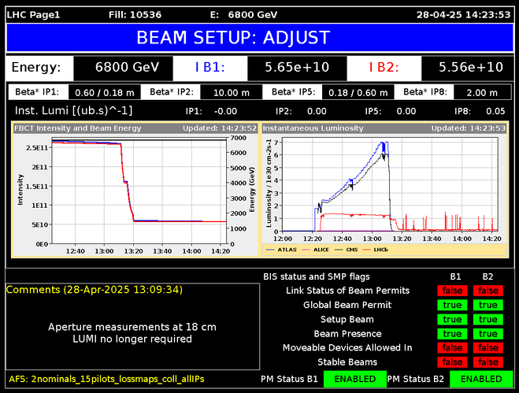
Task: Click B2 Global Beam Permit true indicator
Action: 487,305
